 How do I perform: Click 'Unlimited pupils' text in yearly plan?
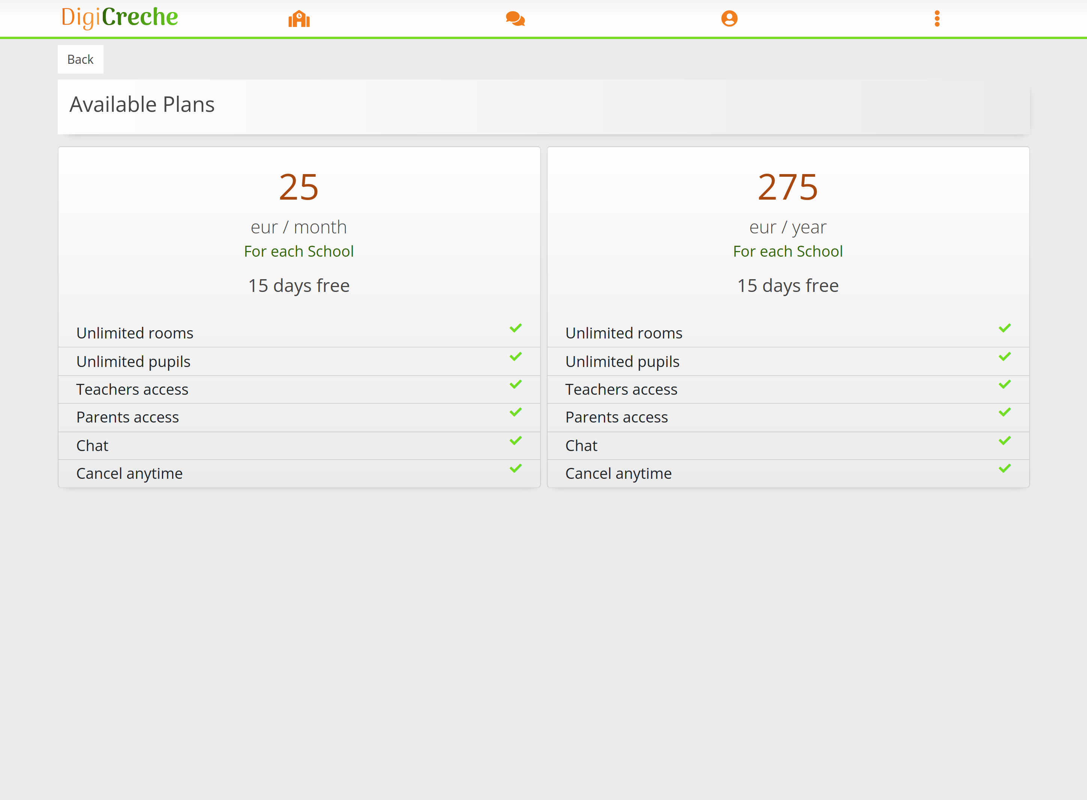pos(622,362)
